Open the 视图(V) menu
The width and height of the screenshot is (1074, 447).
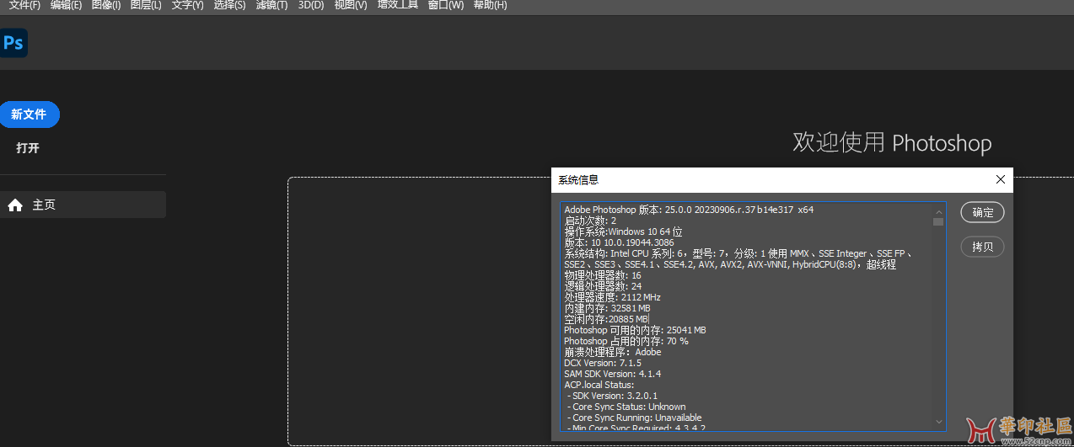tap(351, 5)
